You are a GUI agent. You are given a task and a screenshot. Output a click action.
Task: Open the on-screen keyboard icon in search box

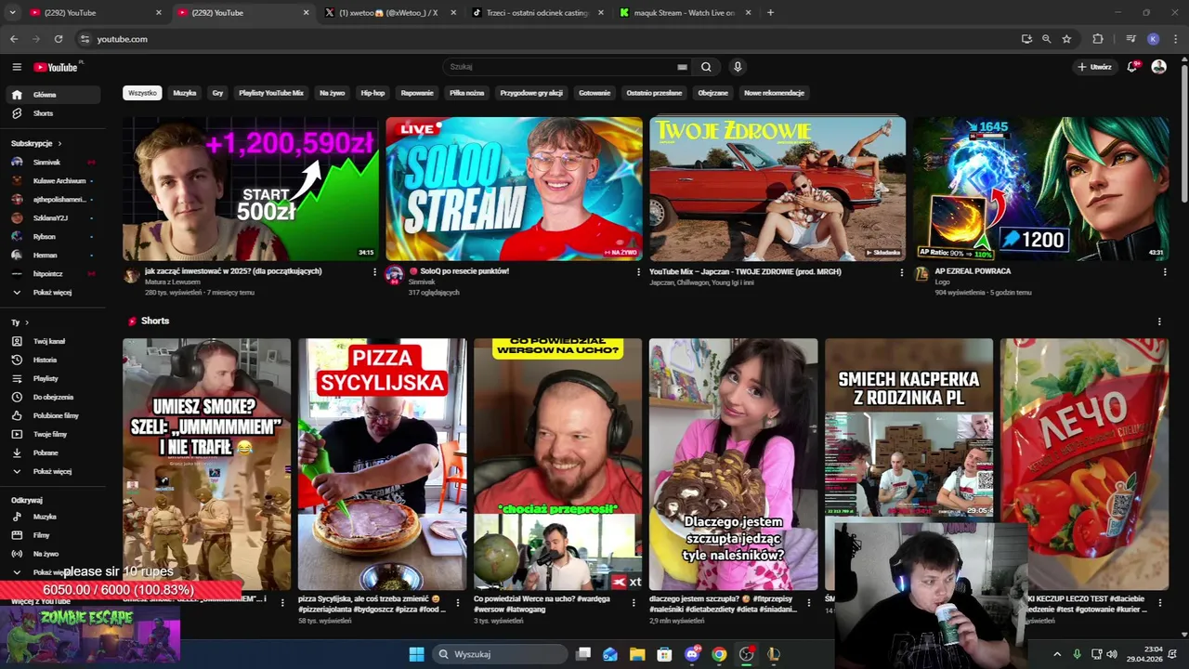682,67
